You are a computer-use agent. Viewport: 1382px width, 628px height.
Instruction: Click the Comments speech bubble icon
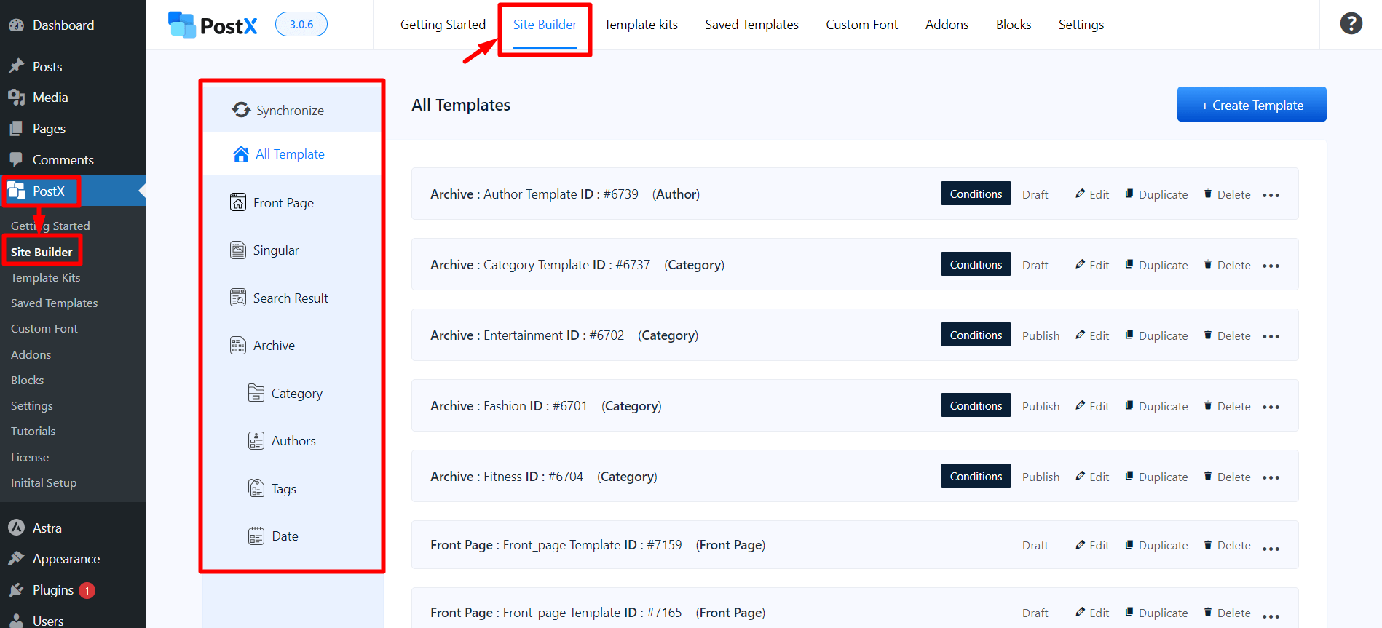[17, 159]
